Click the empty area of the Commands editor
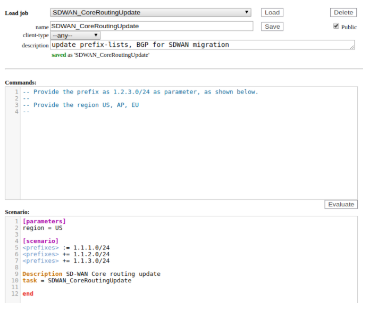Image resolution: width=378 pixels, height=319 pixels. 189,157
